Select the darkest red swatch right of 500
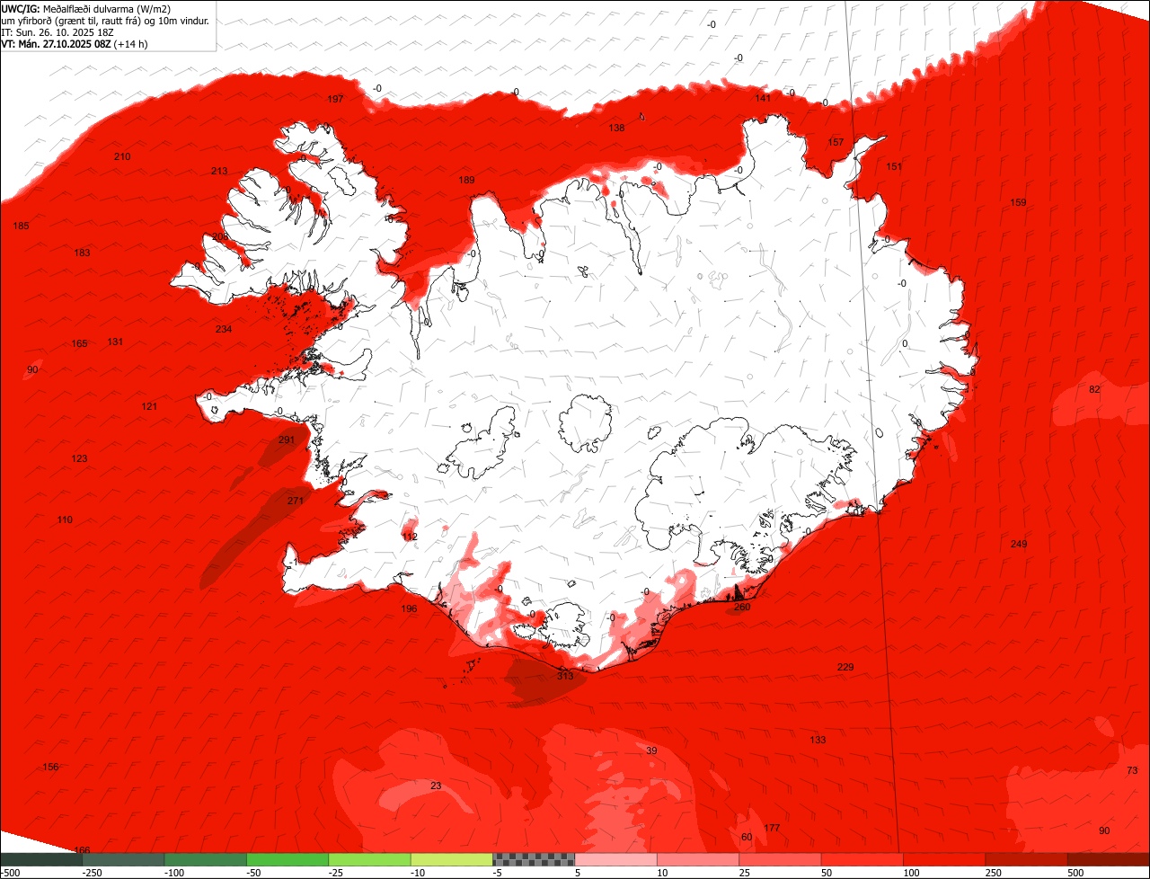 tap(1109, 859)
